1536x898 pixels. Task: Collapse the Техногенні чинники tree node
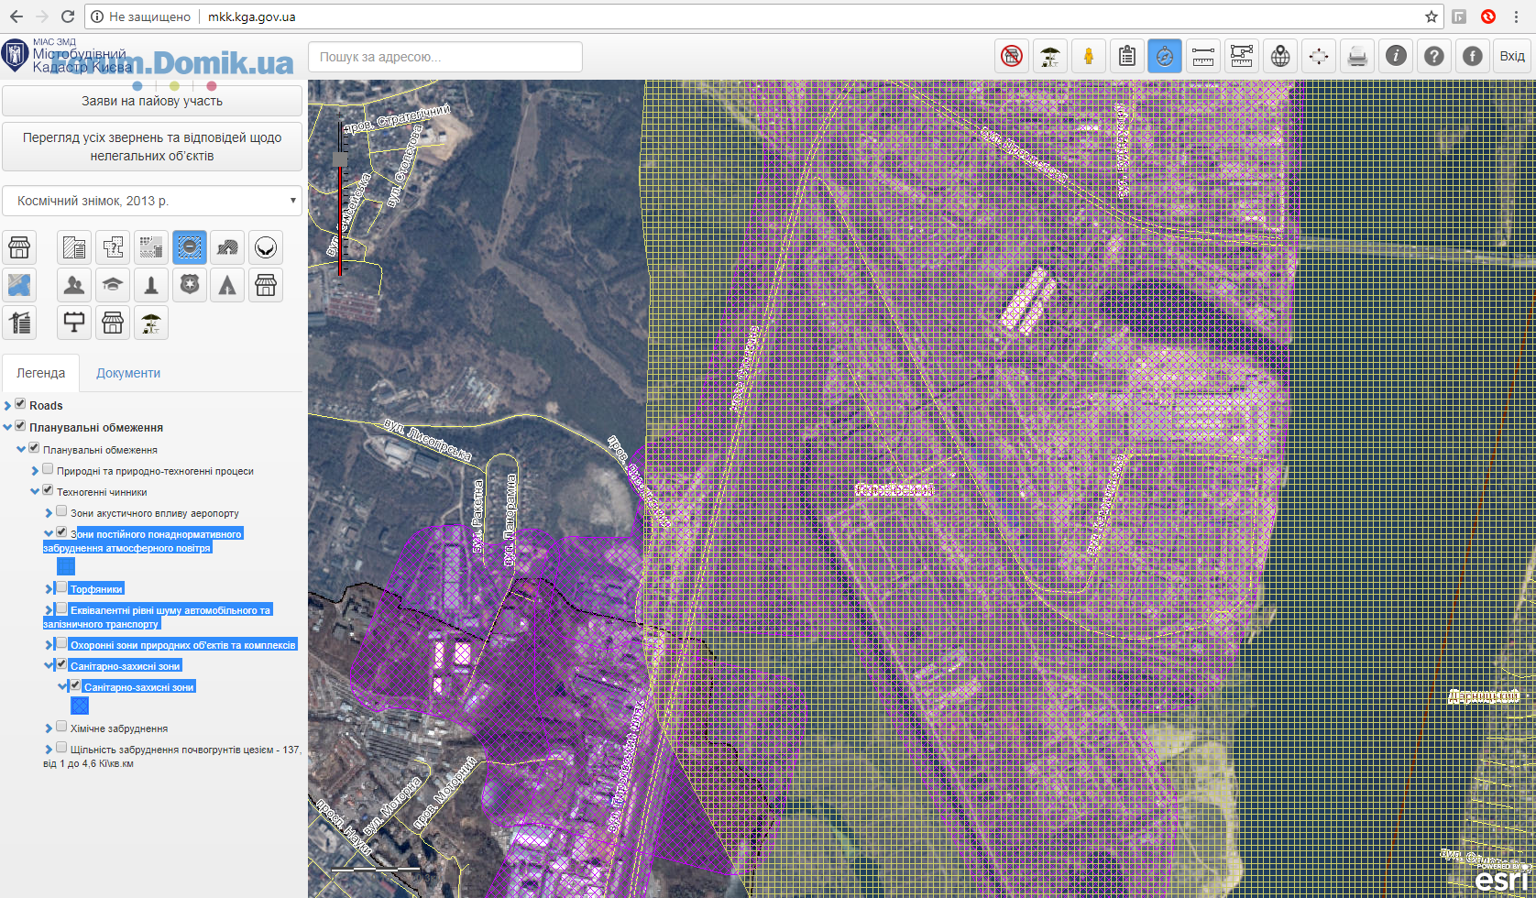(35, 492)
